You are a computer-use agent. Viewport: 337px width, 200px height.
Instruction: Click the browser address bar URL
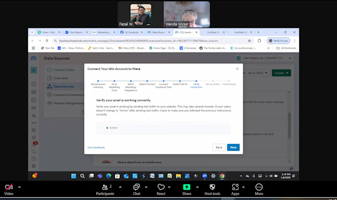click(139, 41)
